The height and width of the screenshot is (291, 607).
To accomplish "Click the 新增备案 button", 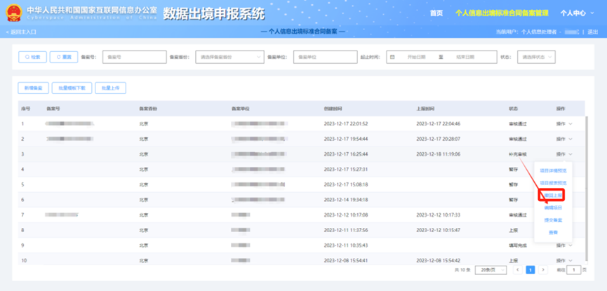I will pos(34,88).
